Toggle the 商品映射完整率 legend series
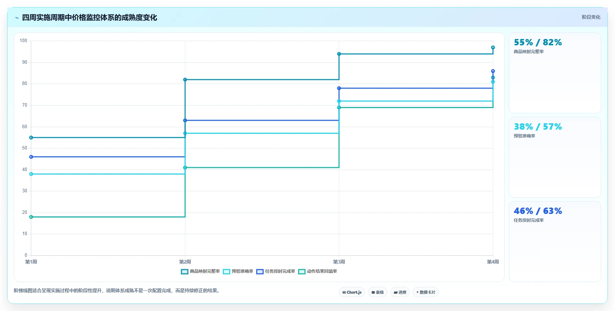Image resolution: width=615 pixels, height=311 pixels. point(200,271)
